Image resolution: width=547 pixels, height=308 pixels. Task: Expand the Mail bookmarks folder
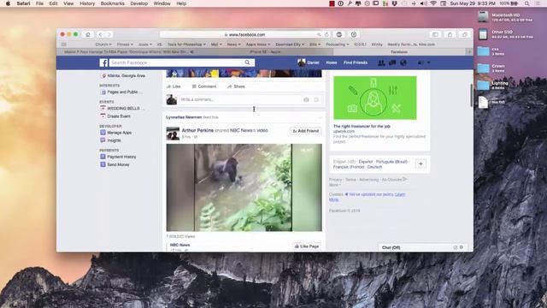[x=216, y=44]
